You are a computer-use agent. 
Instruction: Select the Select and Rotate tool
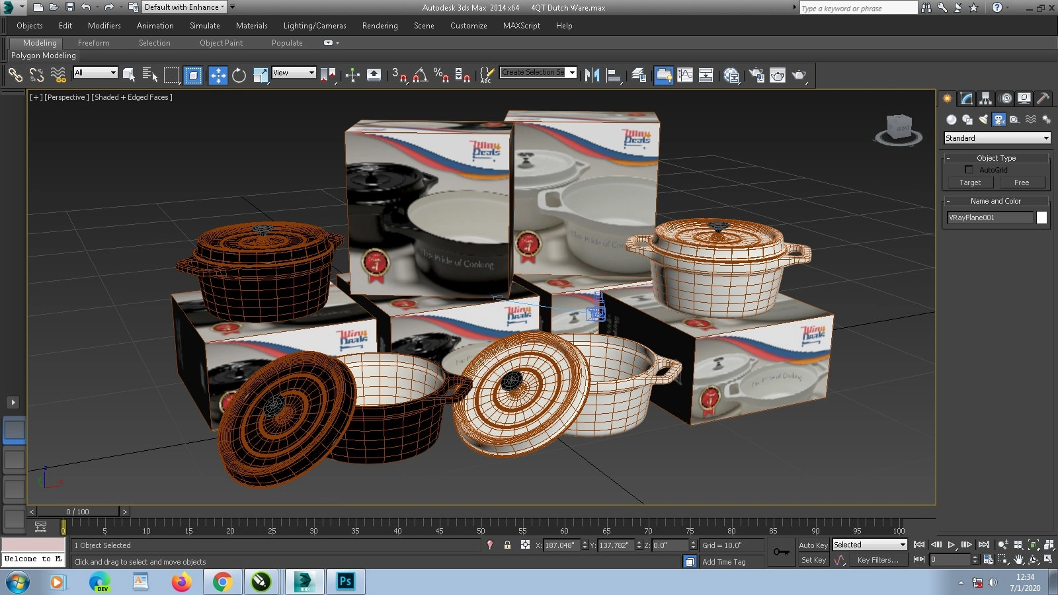[239, 75]
